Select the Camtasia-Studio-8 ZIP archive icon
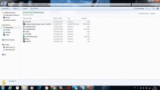Viewport: 160px width, 90px height. [x=24, y=24]
